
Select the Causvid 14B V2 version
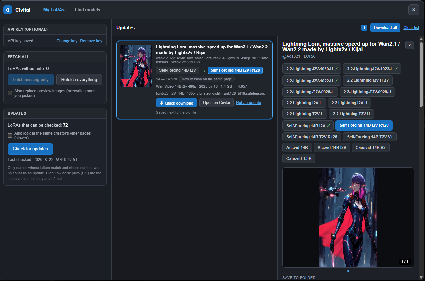click(371, 148)
